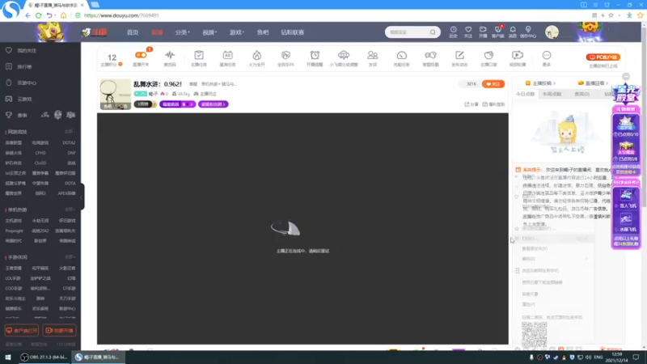
Task: Open the 开播提醒 alarm clock icon
Action: [x=315, y=55]
